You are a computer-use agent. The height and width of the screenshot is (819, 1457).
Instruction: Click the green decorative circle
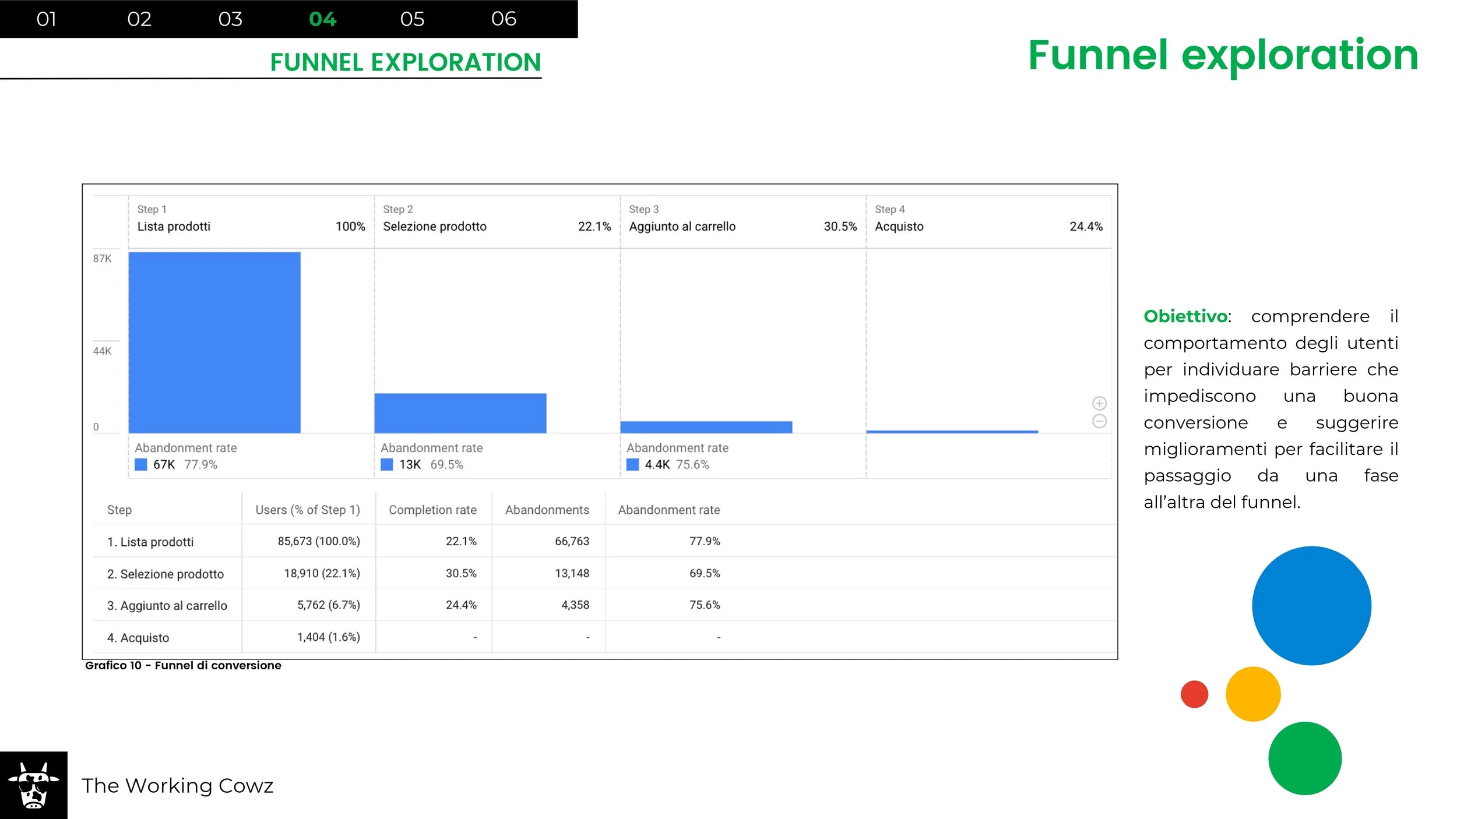point(1305,758)
